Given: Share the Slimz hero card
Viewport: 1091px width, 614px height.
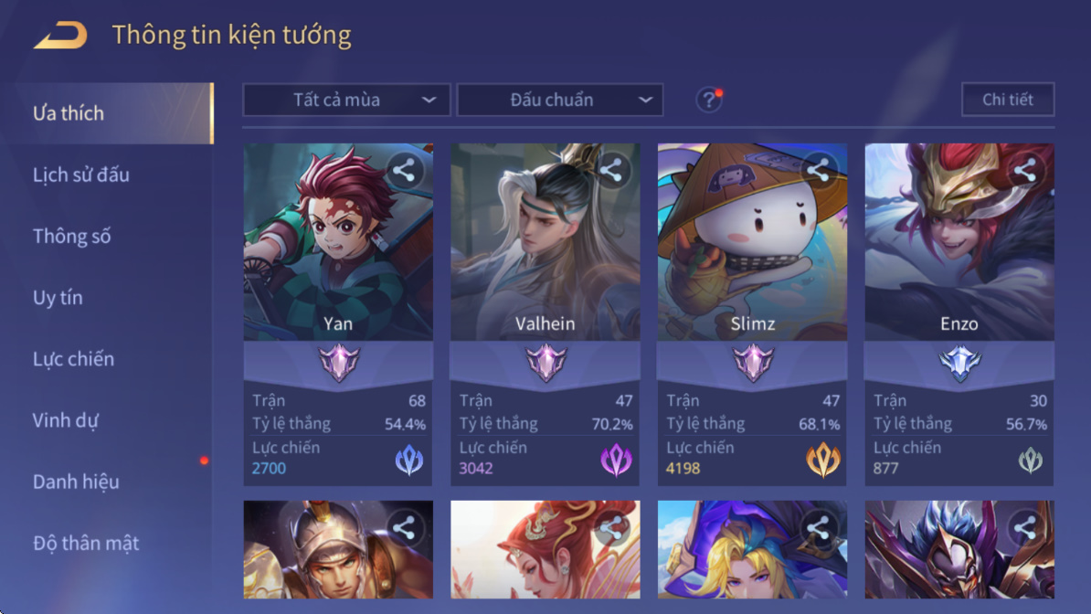Looking at the screenshot, I should click(x=819, y=171).
